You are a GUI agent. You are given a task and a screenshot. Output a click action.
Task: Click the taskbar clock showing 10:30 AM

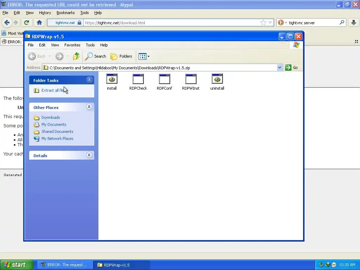(x=347, y=265)
